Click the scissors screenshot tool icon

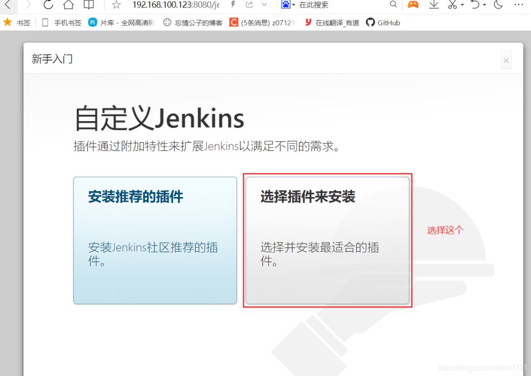click(x=452, y=4)
